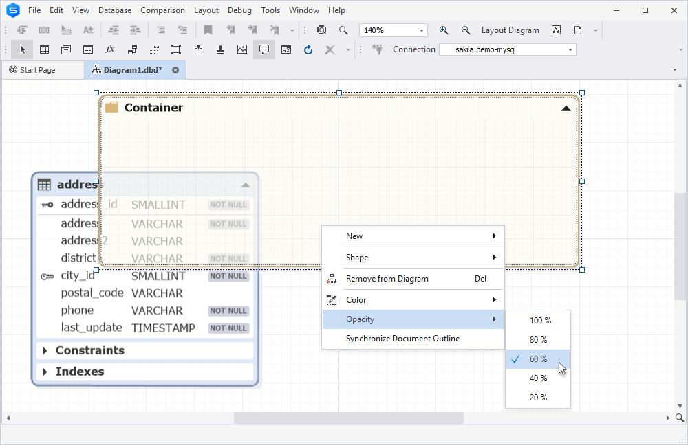Open the bookmark toolbar options arrow
The image size is (688, 445).
coord(292,30)
